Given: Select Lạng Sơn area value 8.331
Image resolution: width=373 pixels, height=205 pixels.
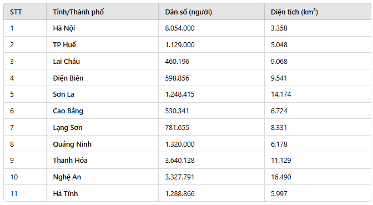Looking at the screenshot, I should point(279,128).
